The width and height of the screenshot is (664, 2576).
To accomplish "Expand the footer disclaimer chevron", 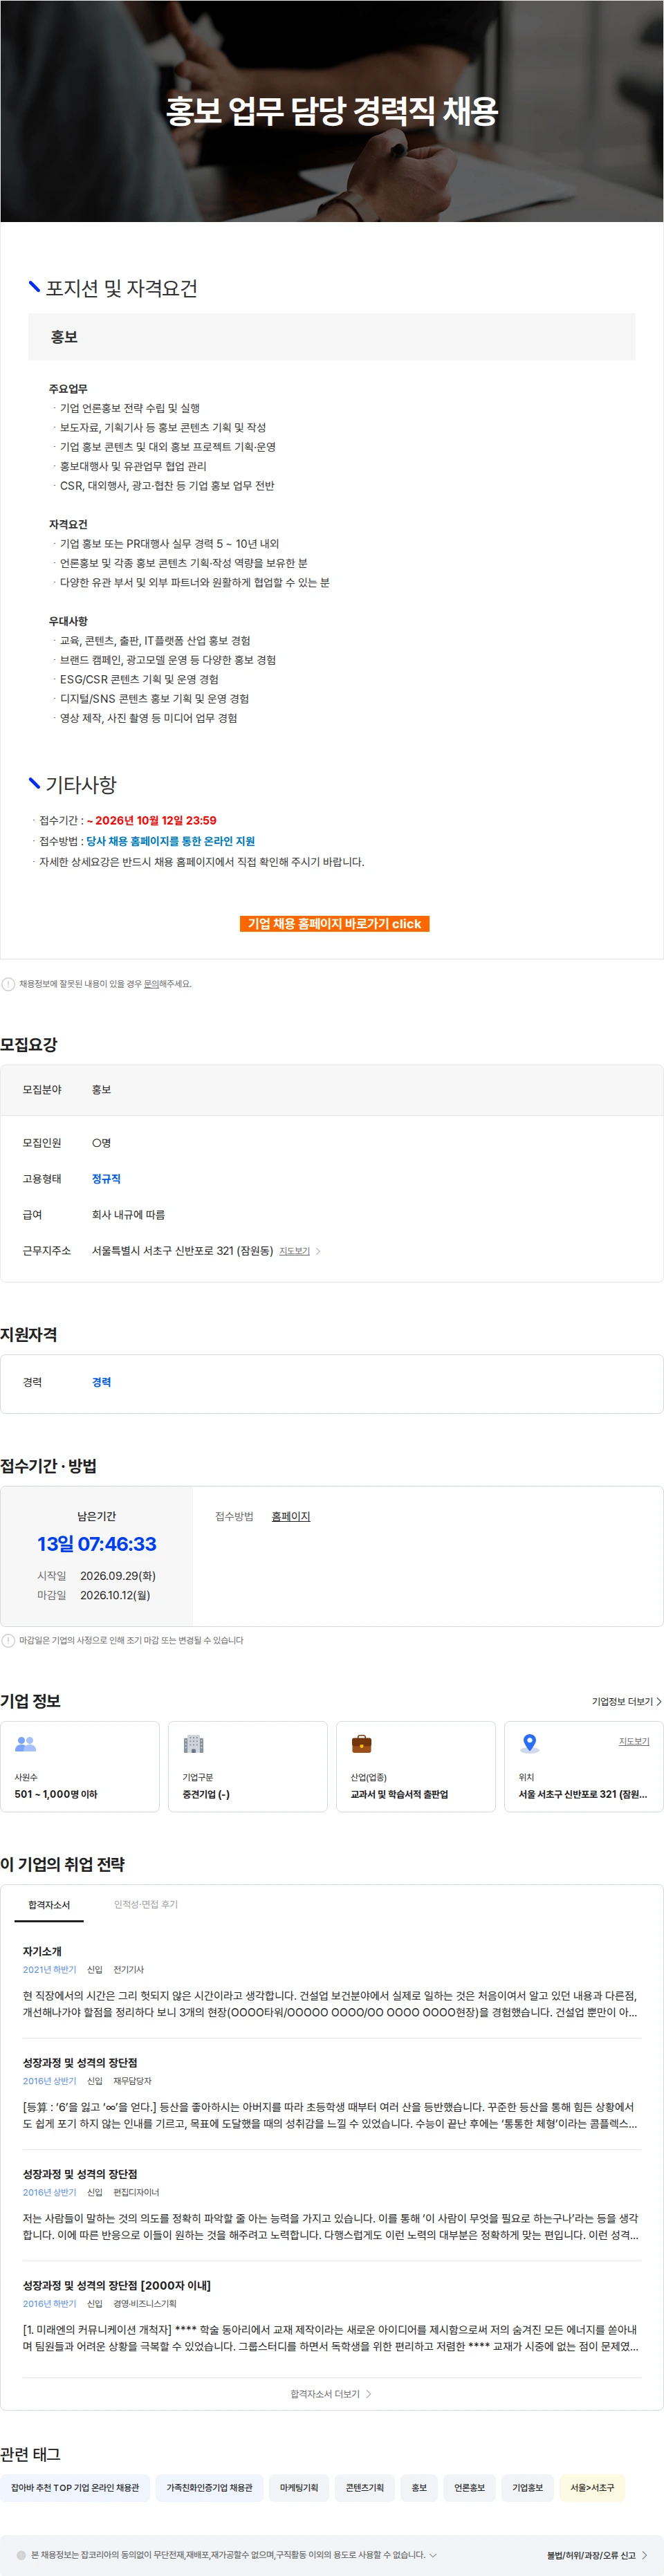I will click(x=433, y=2555).
